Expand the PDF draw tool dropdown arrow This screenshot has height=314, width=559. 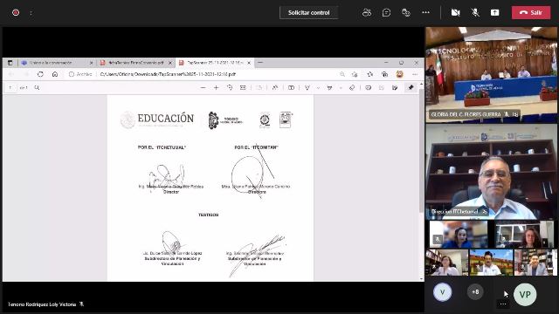coord(318,87)
